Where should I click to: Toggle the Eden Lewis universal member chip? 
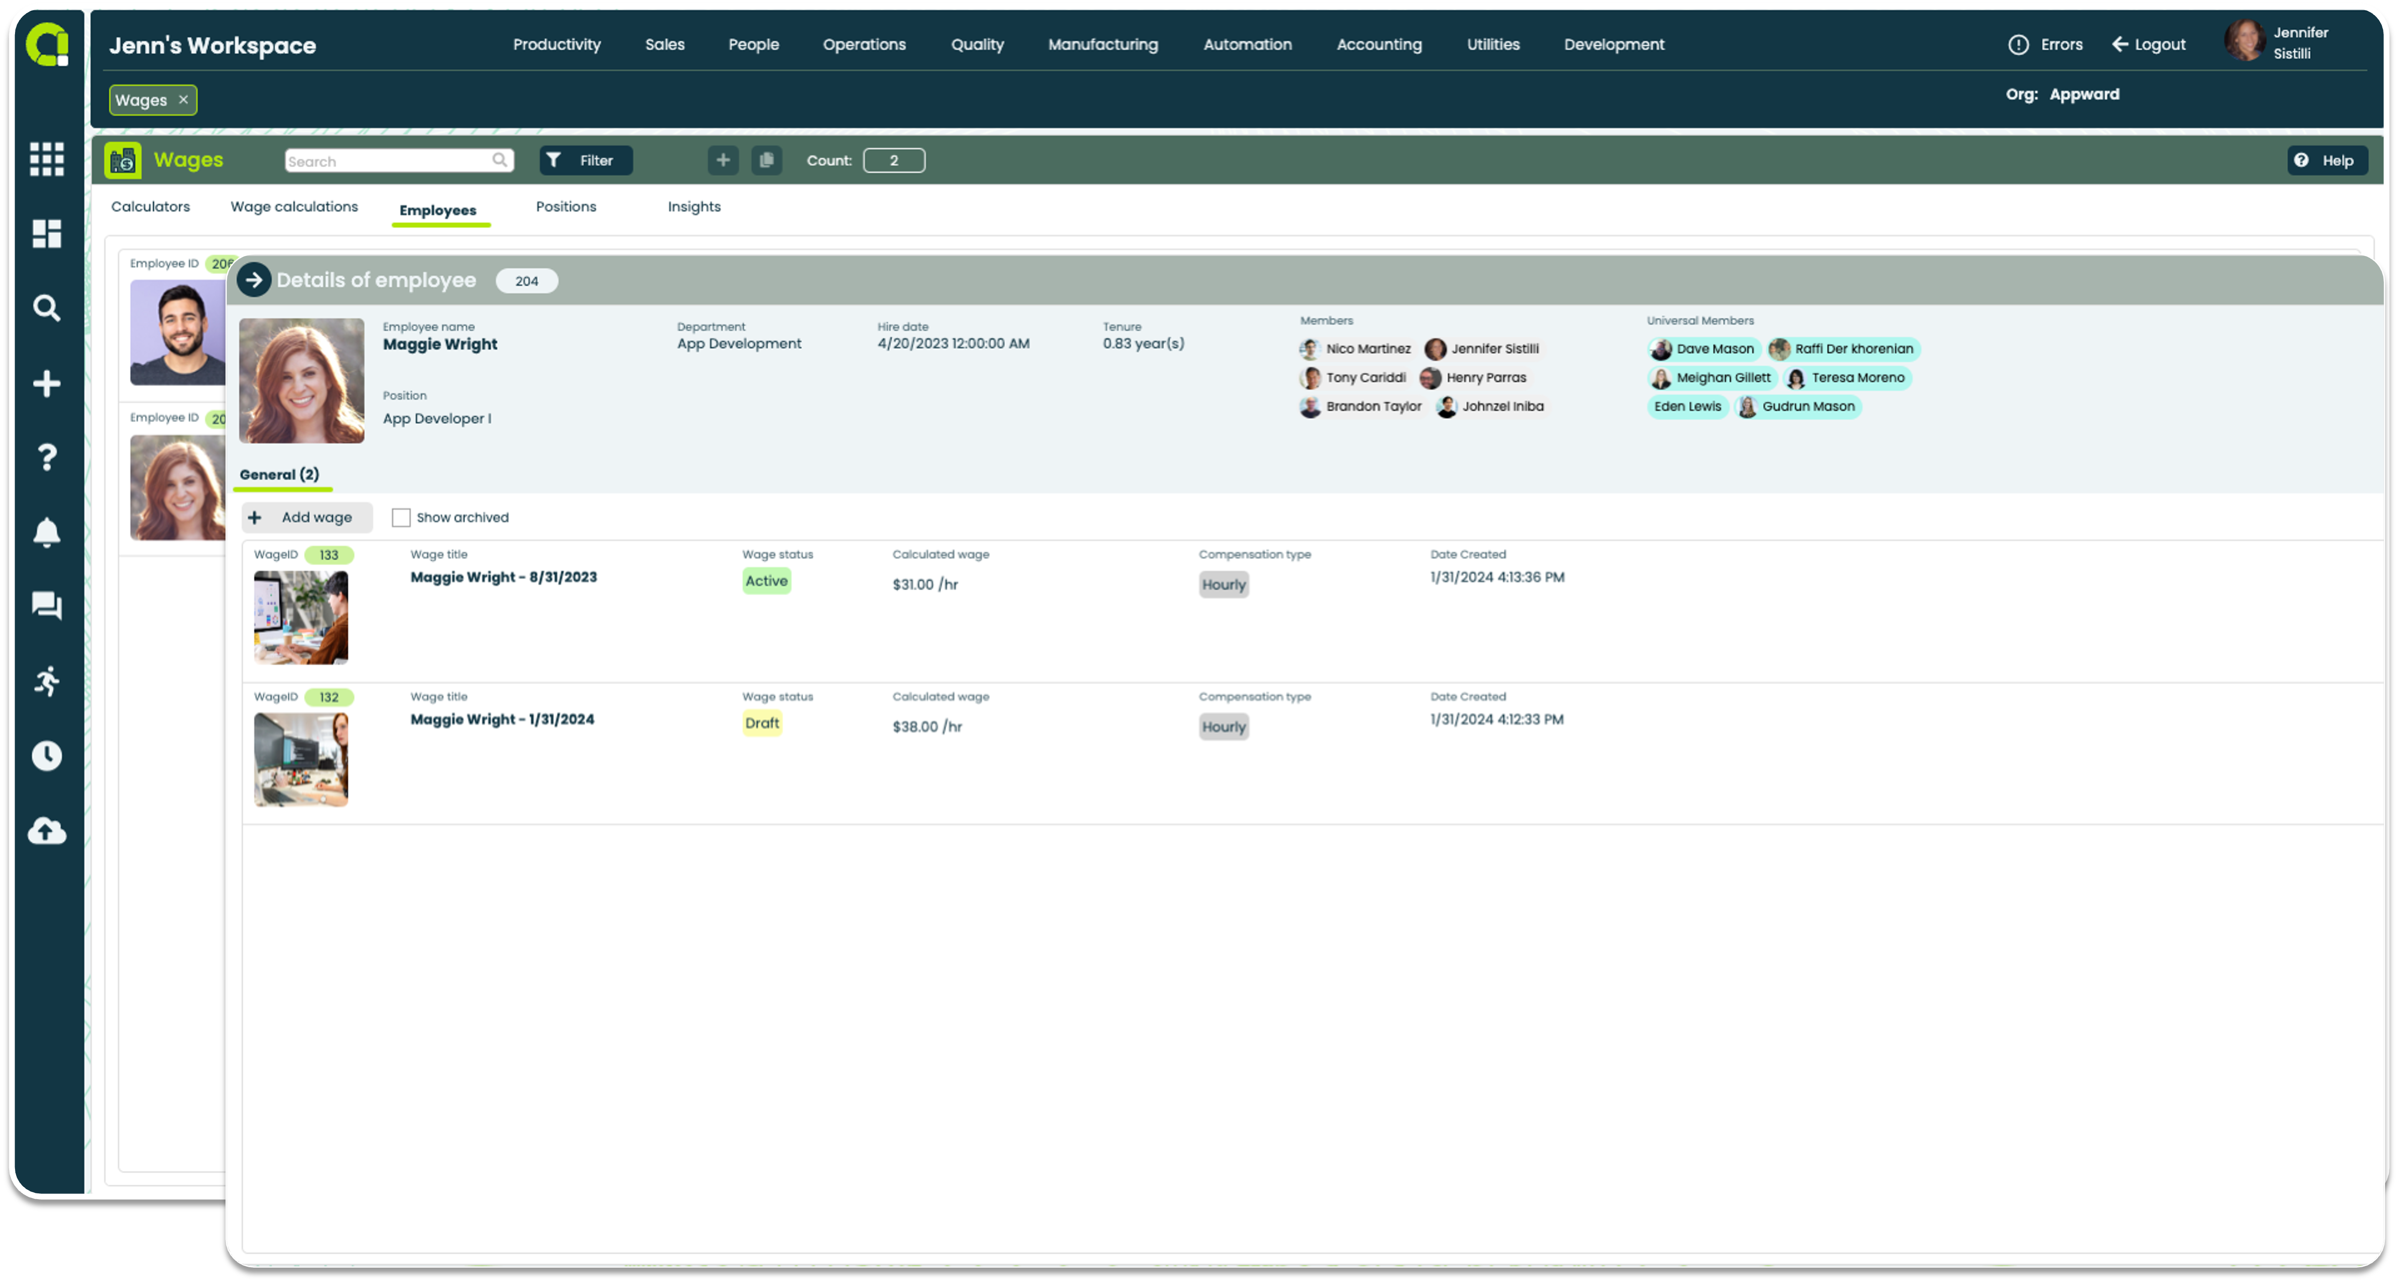[x=1688, y=407]
